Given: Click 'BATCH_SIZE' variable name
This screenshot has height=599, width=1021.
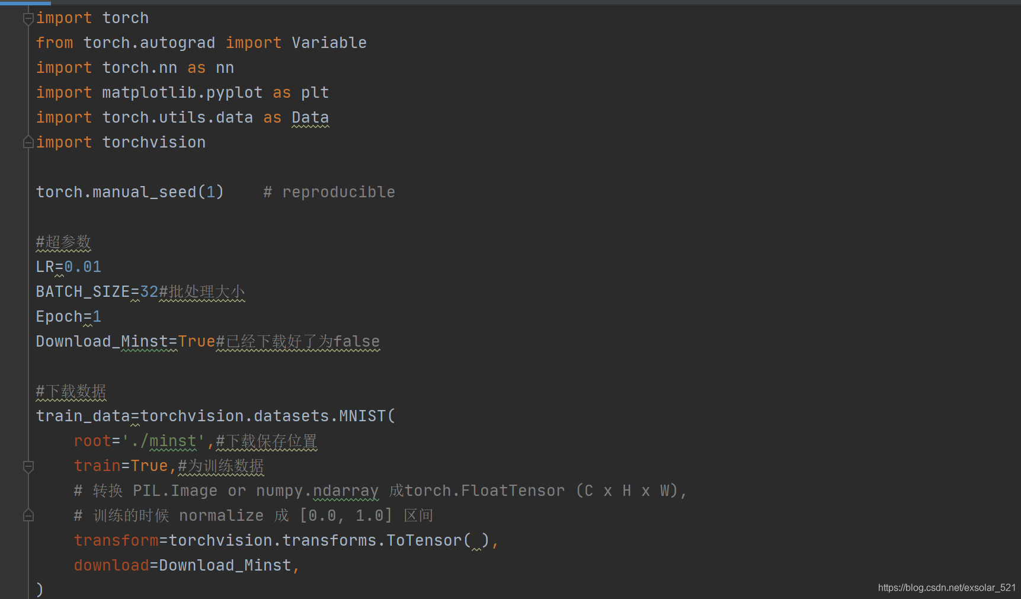Looking at the screenshot, I should pyautogui.click(x=82, y=292).
